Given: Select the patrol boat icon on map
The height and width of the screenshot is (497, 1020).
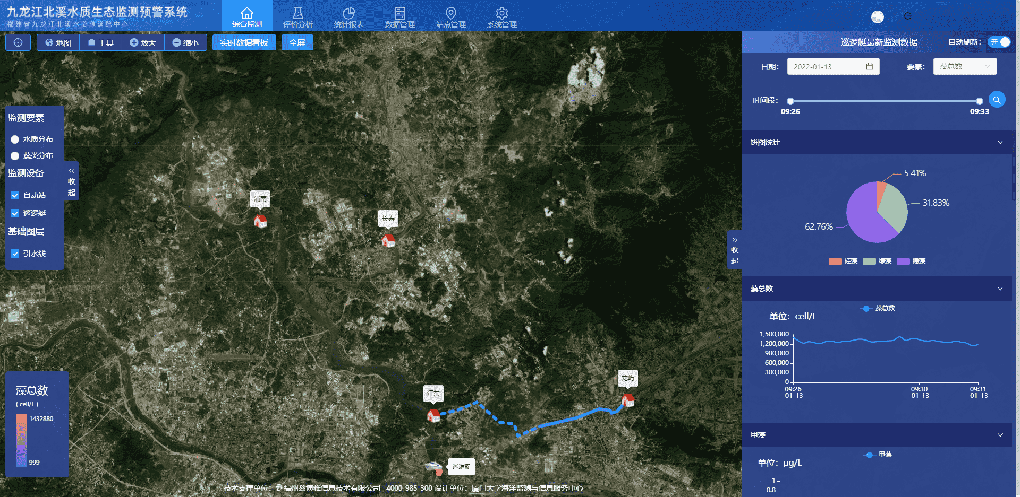Looking at the screenshot, I should 434,467.
